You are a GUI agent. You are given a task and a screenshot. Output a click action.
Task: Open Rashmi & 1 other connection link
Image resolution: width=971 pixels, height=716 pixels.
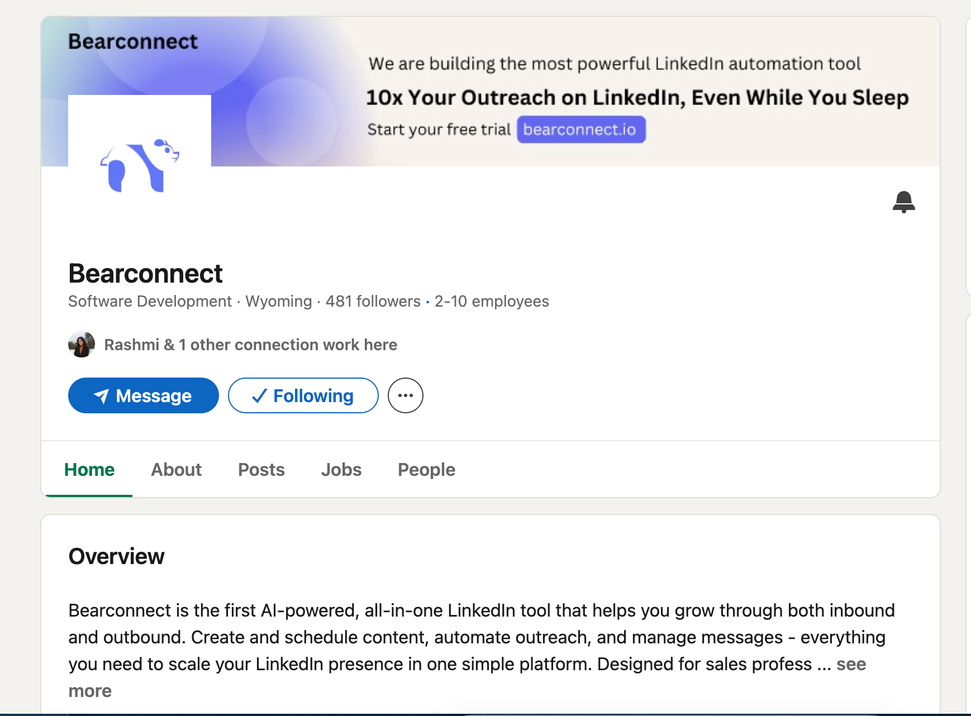click(x=250, y=345)
